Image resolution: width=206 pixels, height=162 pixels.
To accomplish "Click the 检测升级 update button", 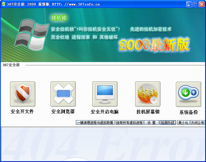I will 168,122.
